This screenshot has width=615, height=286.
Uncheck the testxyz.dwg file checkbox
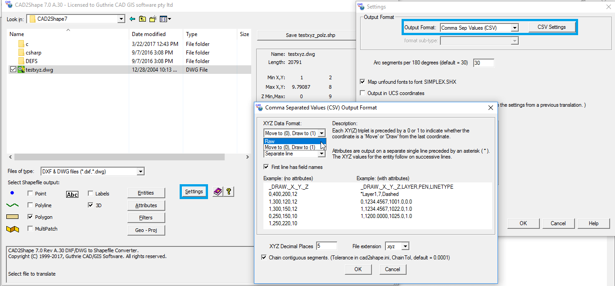[x=13, y=70]
